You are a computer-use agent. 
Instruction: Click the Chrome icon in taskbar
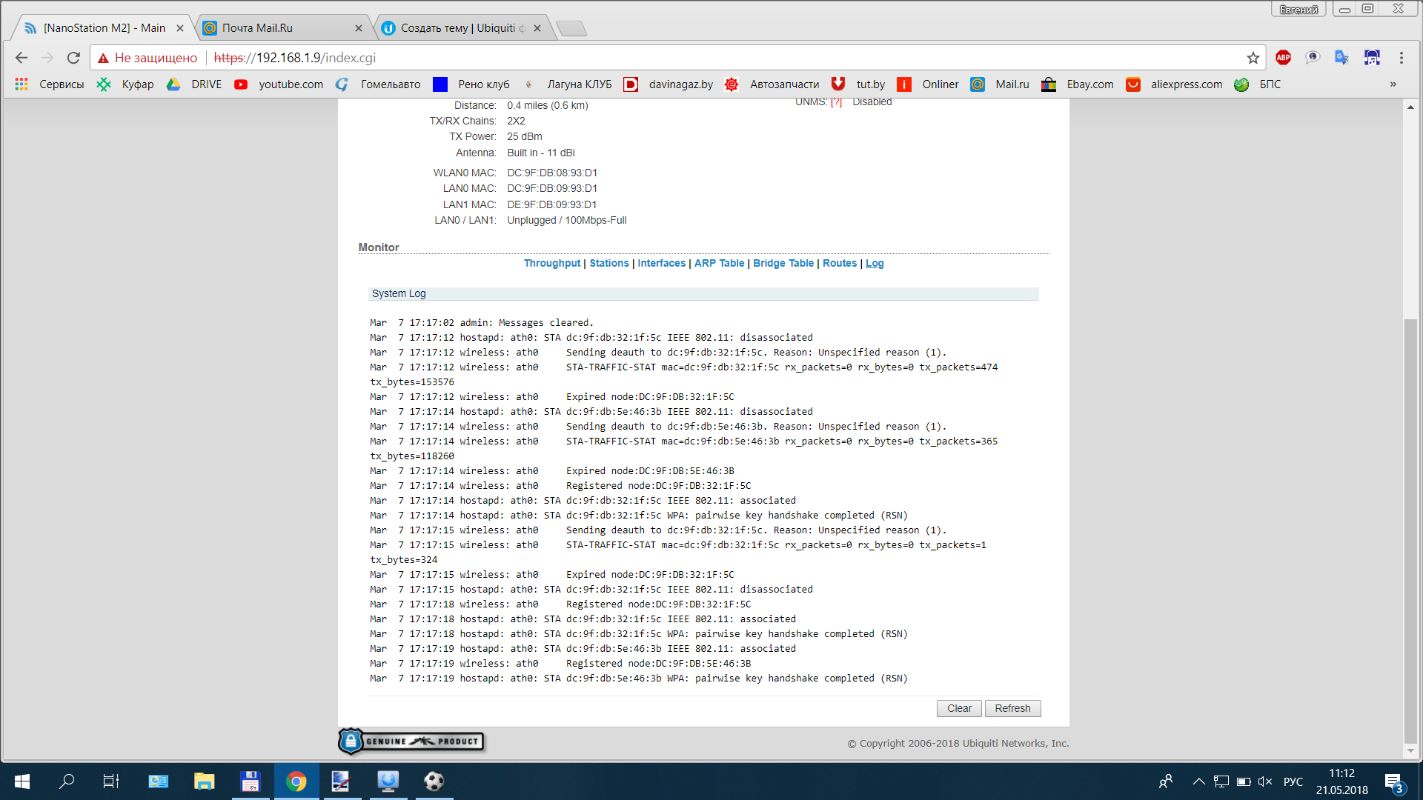tap(296, 781)
